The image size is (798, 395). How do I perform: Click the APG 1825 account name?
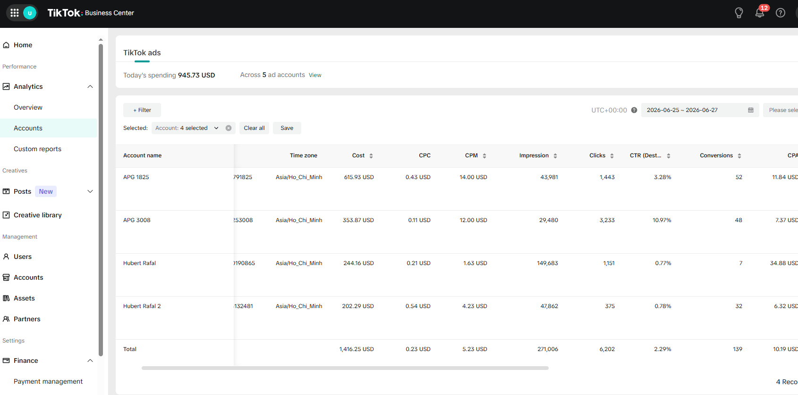136,177
